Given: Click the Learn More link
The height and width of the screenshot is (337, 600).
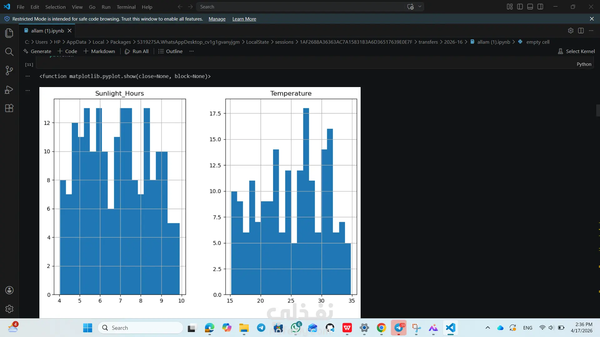Looking at the screenshot, I should [x=244, y=19].
